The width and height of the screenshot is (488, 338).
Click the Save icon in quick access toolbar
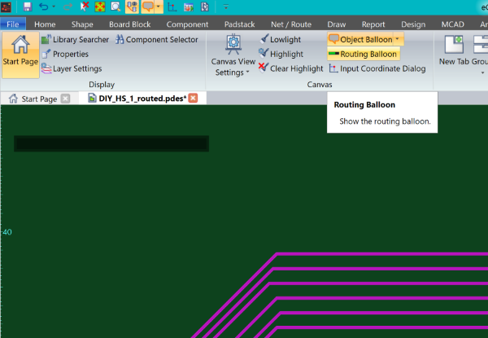click(x=27, y=7)
